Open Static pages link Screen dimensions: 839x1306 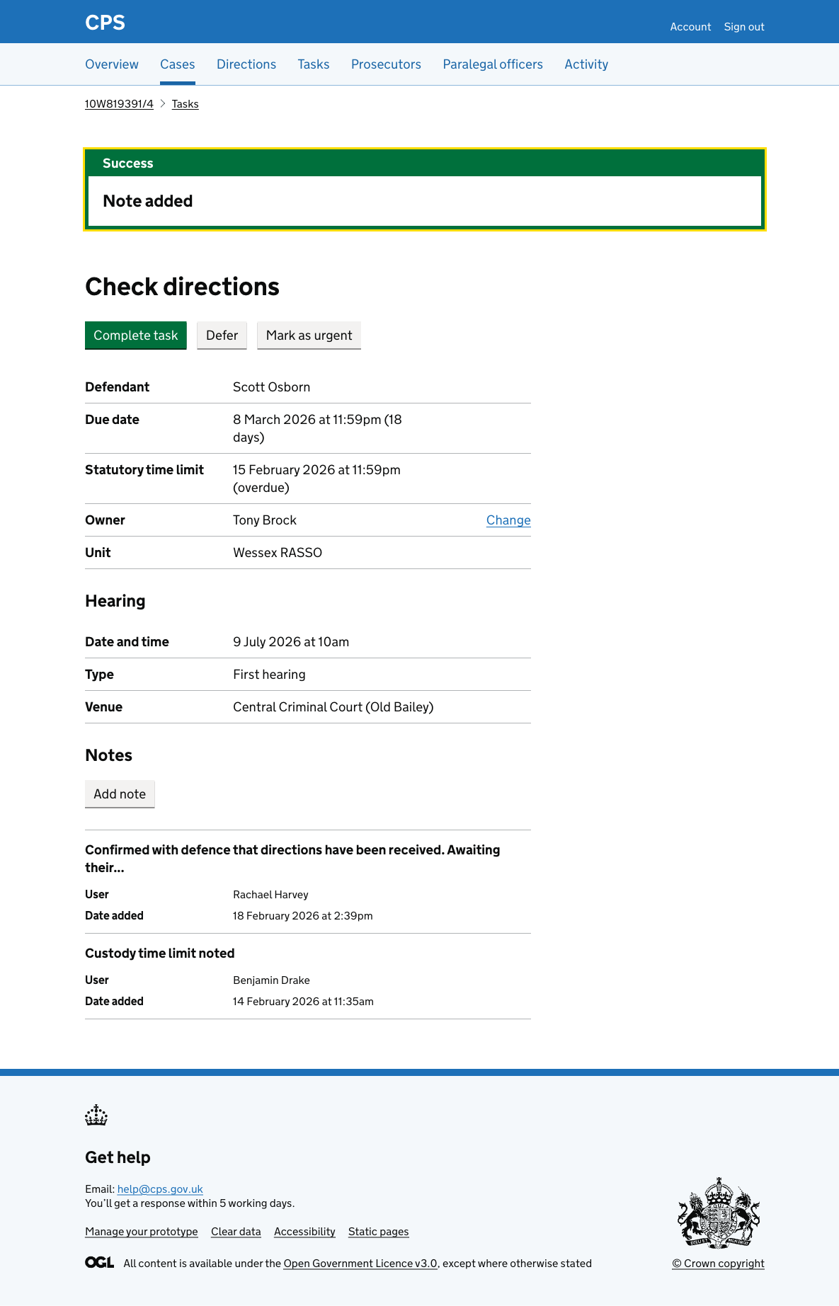tap(379, 1232)
